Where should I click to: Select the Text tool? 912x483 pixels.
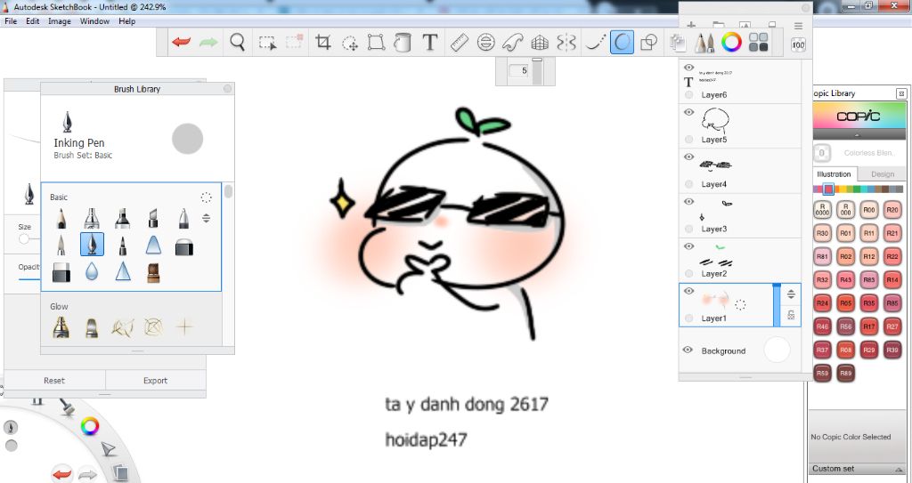(430, 43)
